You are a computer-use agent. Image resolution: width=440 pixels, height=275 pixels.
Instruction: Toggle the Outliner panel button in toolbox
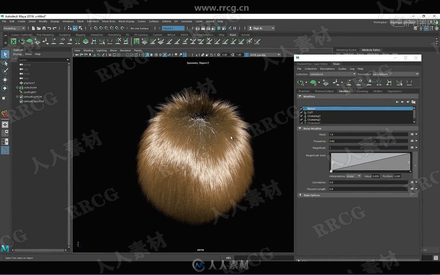(x=5, y=150)
